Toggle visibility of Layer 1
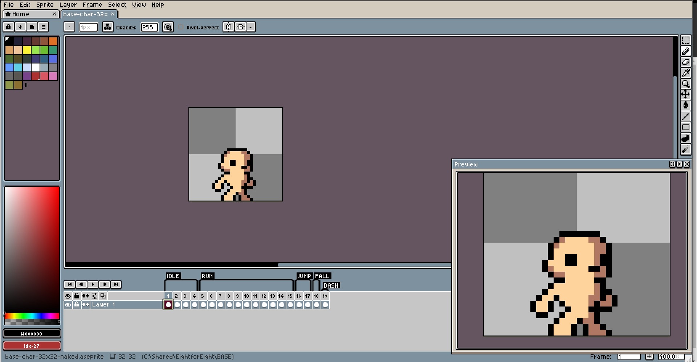Screen dimensions: 697x362 point(68,305)
